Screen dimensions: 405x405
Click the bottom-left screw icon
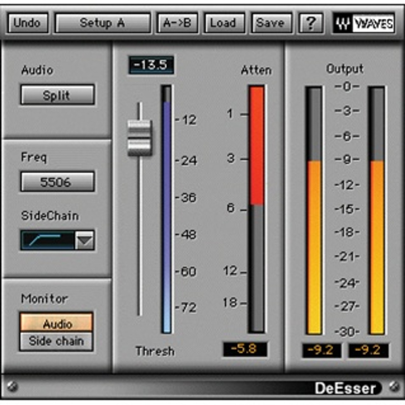12,386
